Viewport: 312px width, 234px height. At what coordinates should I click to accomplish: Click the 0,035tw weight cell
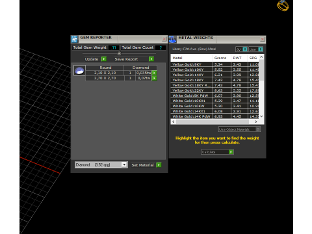(x=144, y=73)
